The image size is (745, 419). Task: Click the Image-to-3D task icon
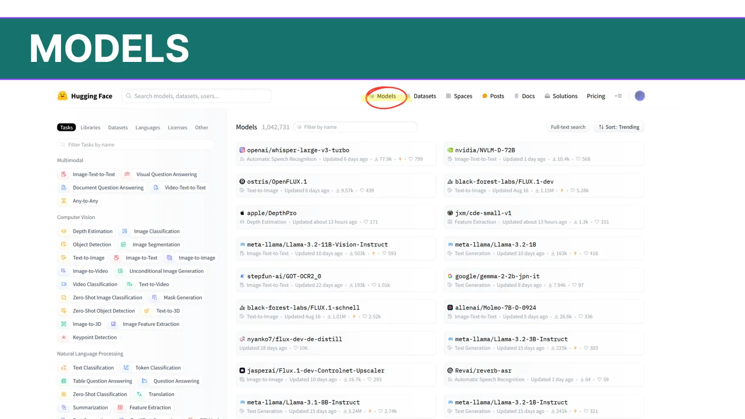pos(64,324)
